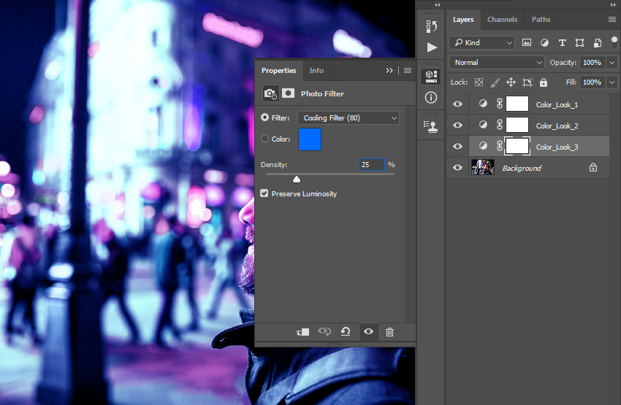The image size is (621, 405).
Task: Click the blue filter color swatch
Action: 310,139
